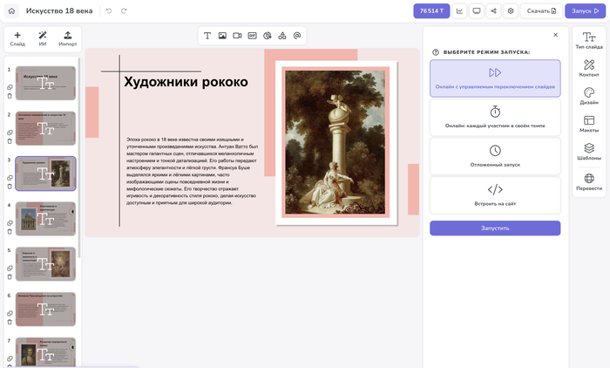
Task: Insert an image element
Action: click(x=222, y=36)
